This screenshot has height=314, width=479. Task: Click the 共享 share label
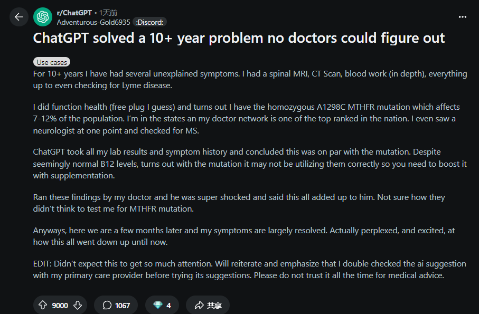(214, 305)
